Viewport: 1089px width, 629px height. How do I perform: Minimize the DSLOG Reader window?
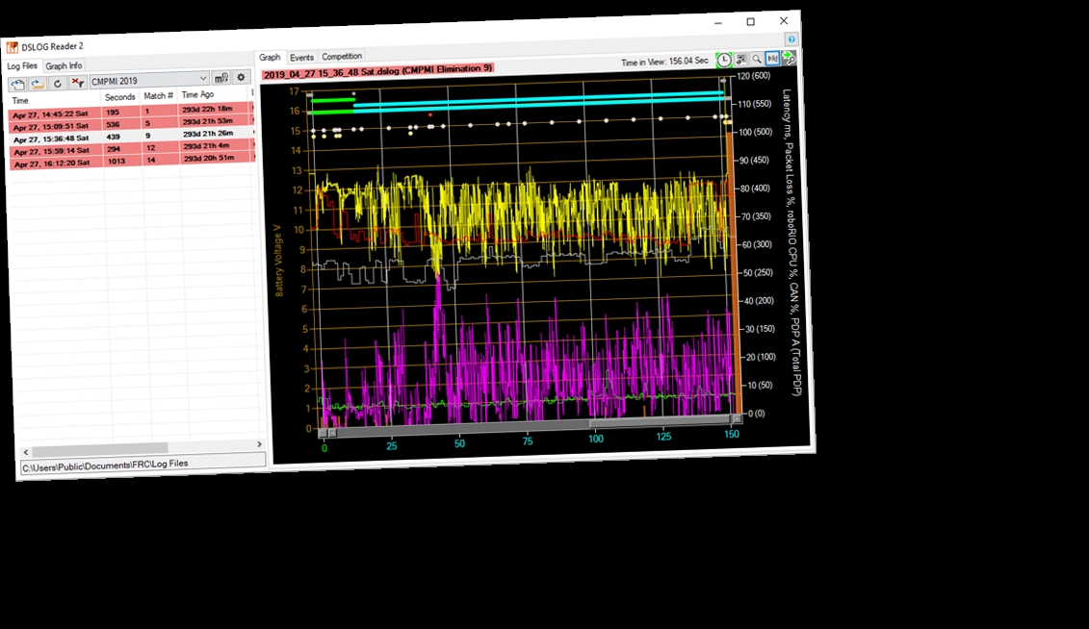pyautogui.click(x=718, y=23)
